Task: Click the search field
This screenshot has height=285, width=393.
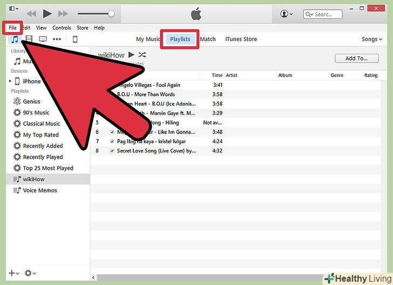Action: tap(323, 14)
